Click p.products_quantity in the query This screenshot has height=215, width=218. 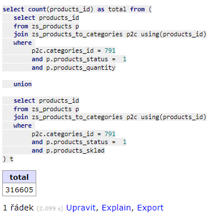[x=81, y=68]
